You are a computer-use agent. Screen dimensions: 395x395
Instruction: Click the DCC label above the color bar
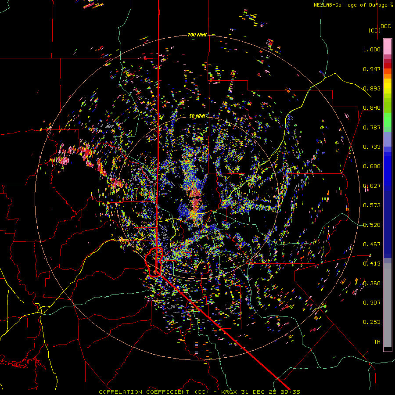coord(385,26)
